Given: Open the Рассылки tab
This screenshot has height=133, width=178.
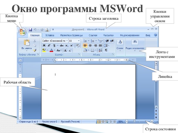Looking at the screenshot, I should (x=108, y=35).
